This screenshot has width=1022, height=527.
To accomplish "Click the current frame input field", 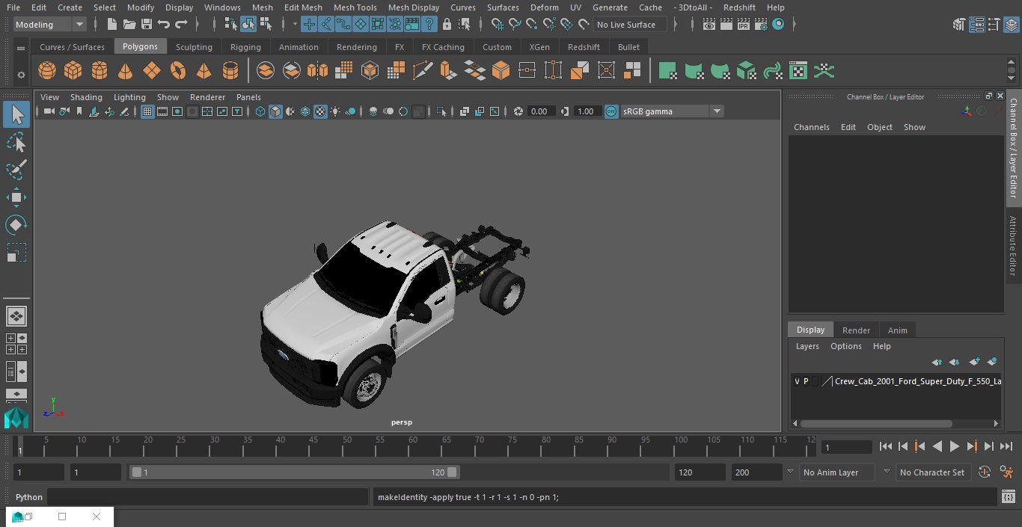I will [x=846, y=447].
